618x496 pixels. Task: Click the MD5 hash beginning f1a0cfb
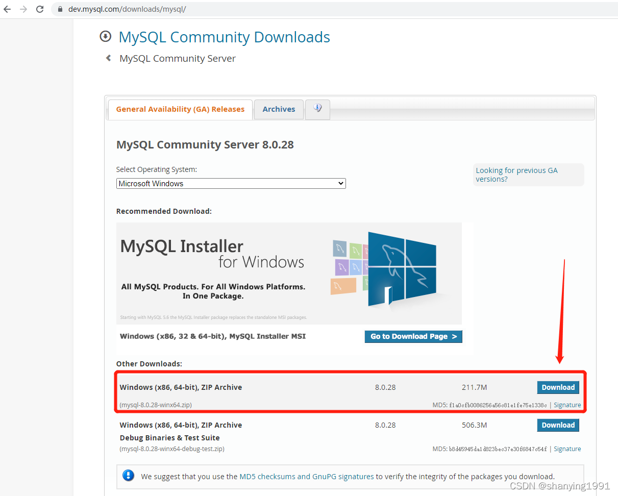(498, 405)
